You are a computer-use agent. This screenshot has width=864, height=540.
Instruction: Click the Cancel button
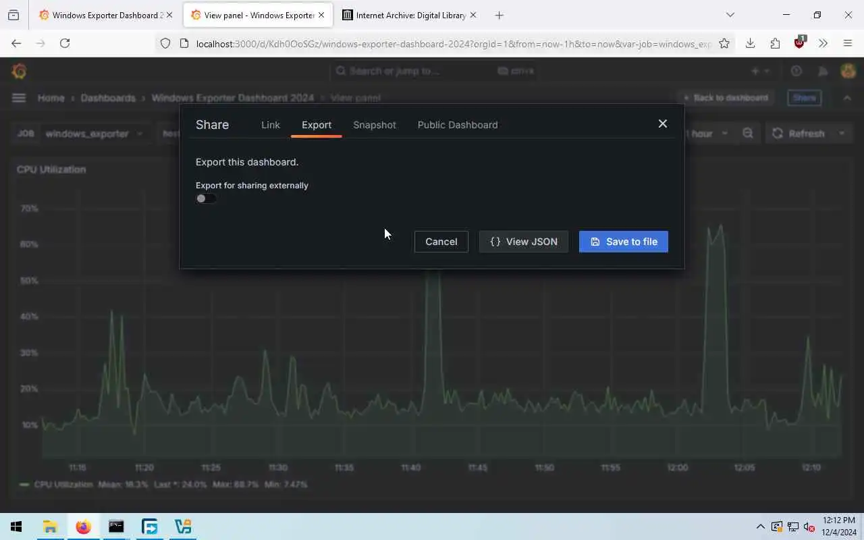[x=441, y=242]
